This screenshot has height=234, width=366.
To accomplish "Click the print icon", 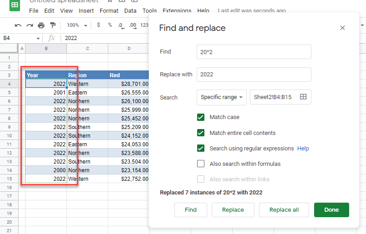I will [x=41, y=25].
